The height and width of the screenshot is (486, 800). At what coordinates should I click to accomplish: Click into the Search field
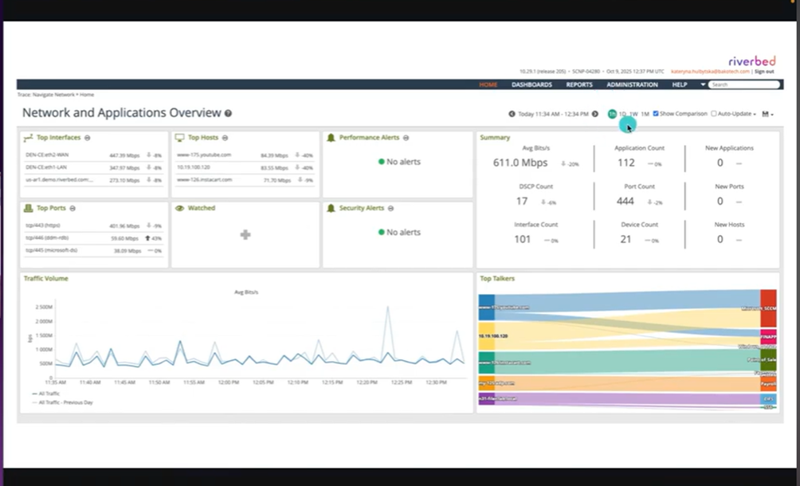pos(739,84)
